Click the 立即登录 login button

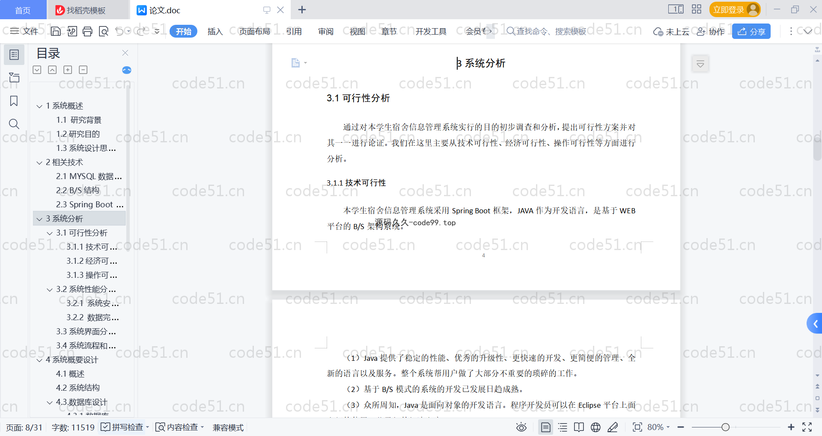(735, 9)
